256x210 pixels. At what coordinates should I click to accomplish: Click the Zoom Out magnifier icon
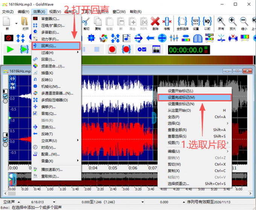244,21
